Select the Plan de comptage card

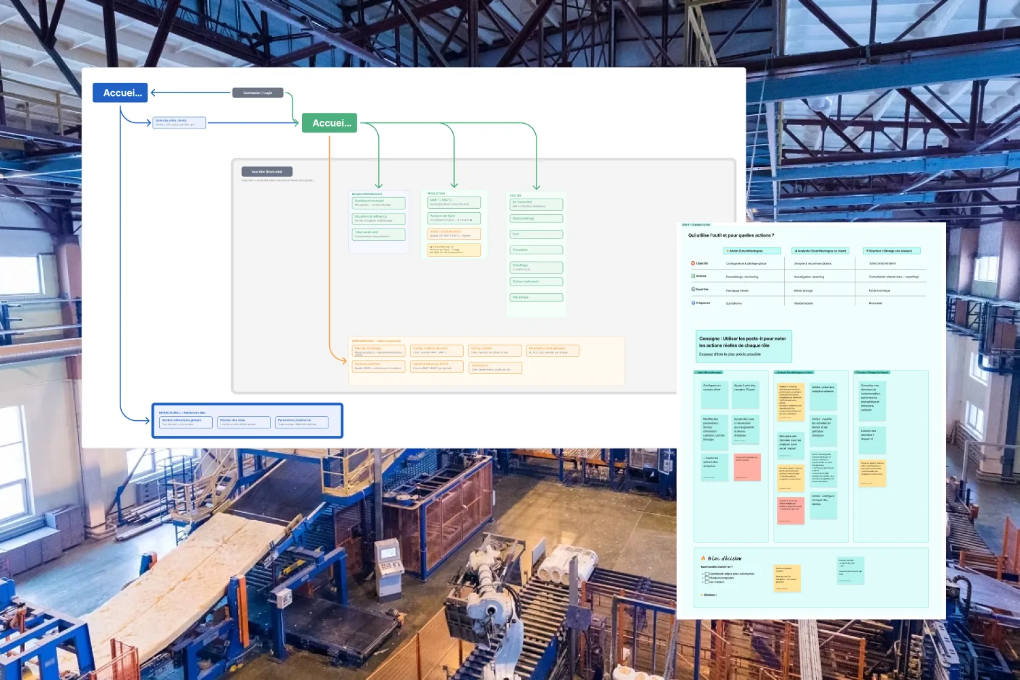click(x=379, y=351)
